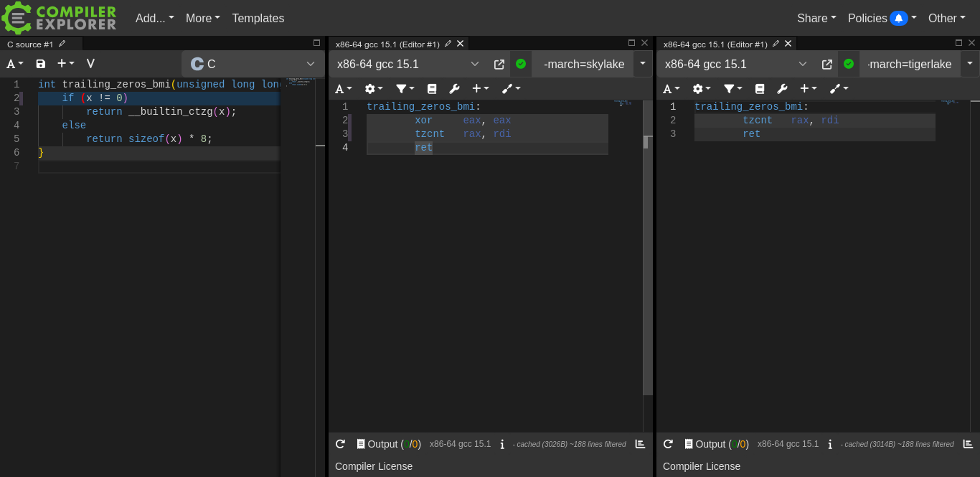This screenshot has height=477, width=980.
Task: Maximize the tigerlake compiler pane
Action: [959, 43]
